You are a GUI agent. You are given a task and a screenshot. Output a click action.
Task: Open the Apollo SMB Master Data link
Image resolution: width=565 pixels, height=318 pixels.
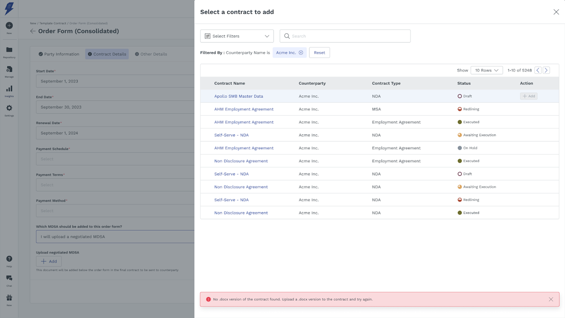pyautogui.click(x=238, y=96)
